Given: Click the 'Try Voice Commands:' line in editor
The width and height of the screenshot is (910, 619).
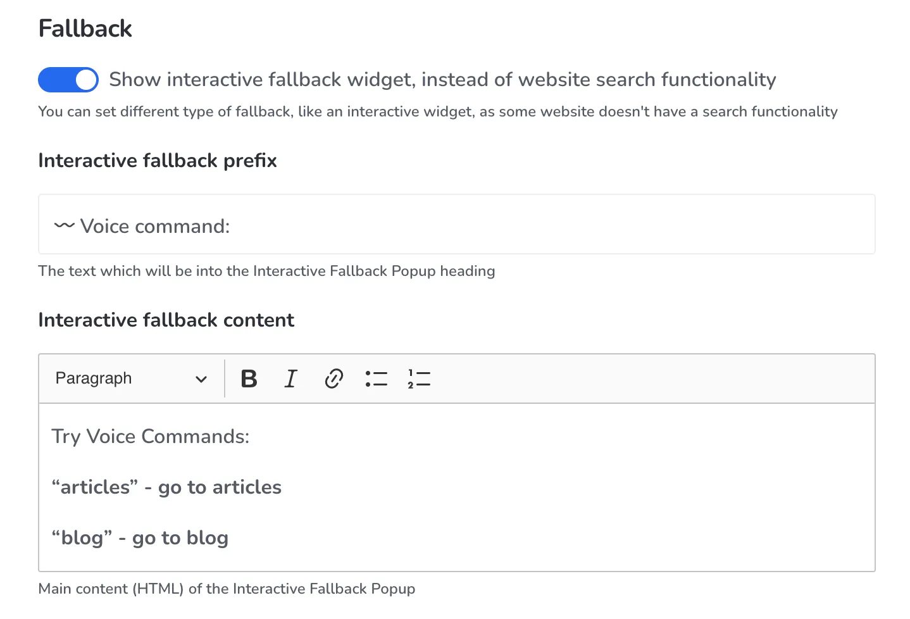Looking at the screenshot, I should 151,436.
